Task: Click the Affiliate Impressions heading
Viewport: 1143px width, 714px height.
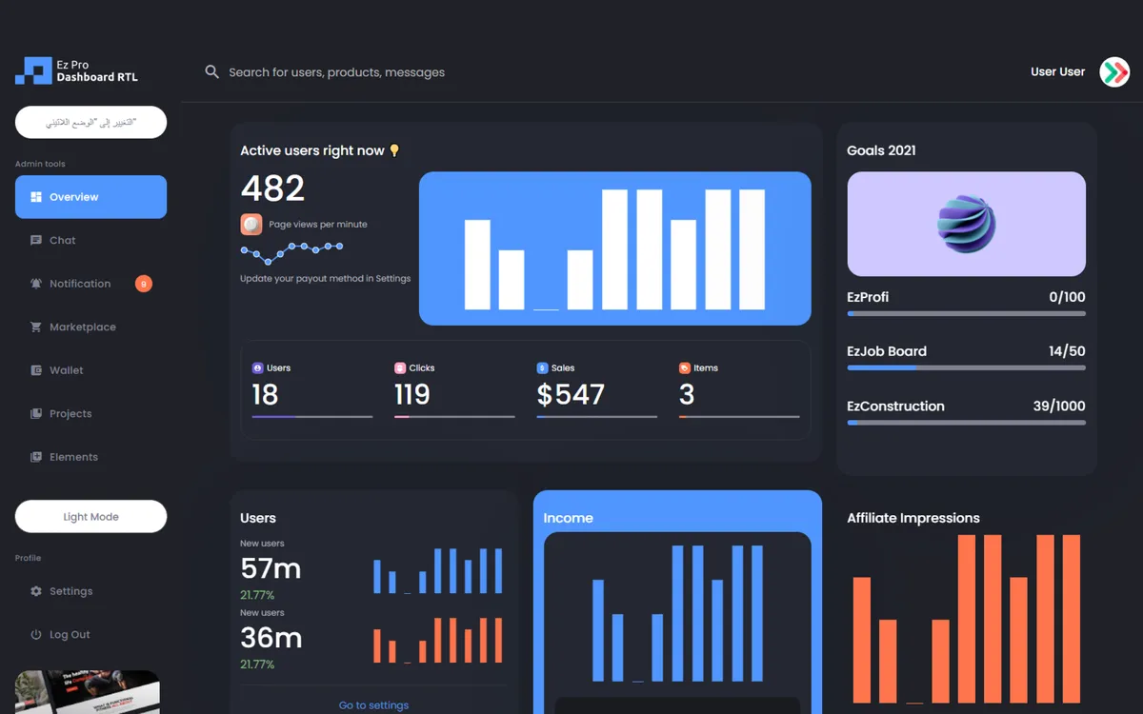Action: pos(913,518)
